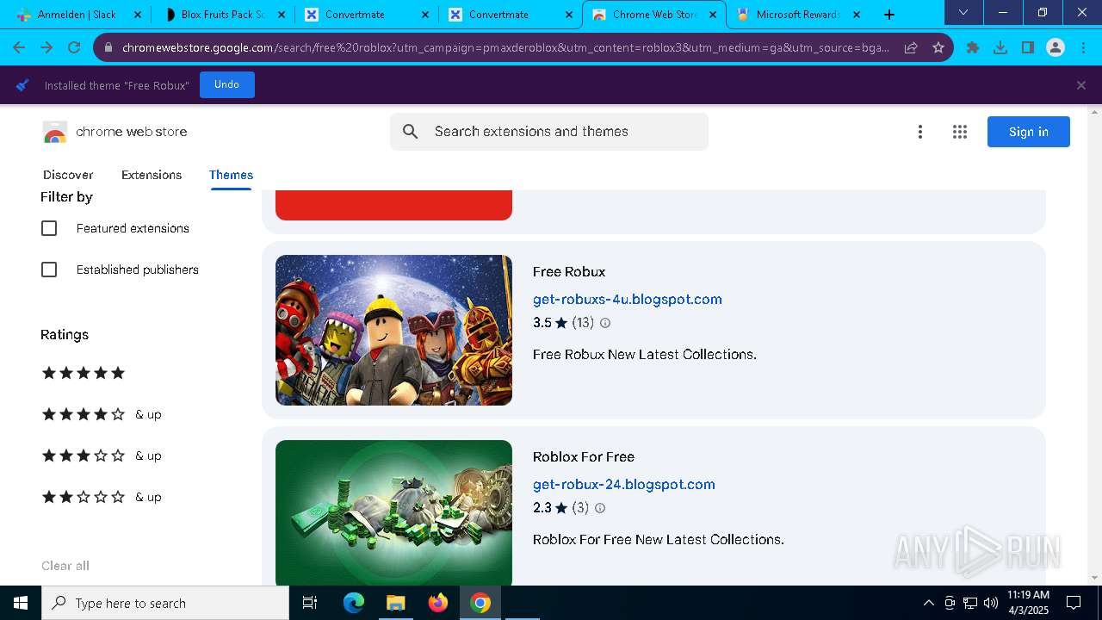Reload the current page

point(74,47)
